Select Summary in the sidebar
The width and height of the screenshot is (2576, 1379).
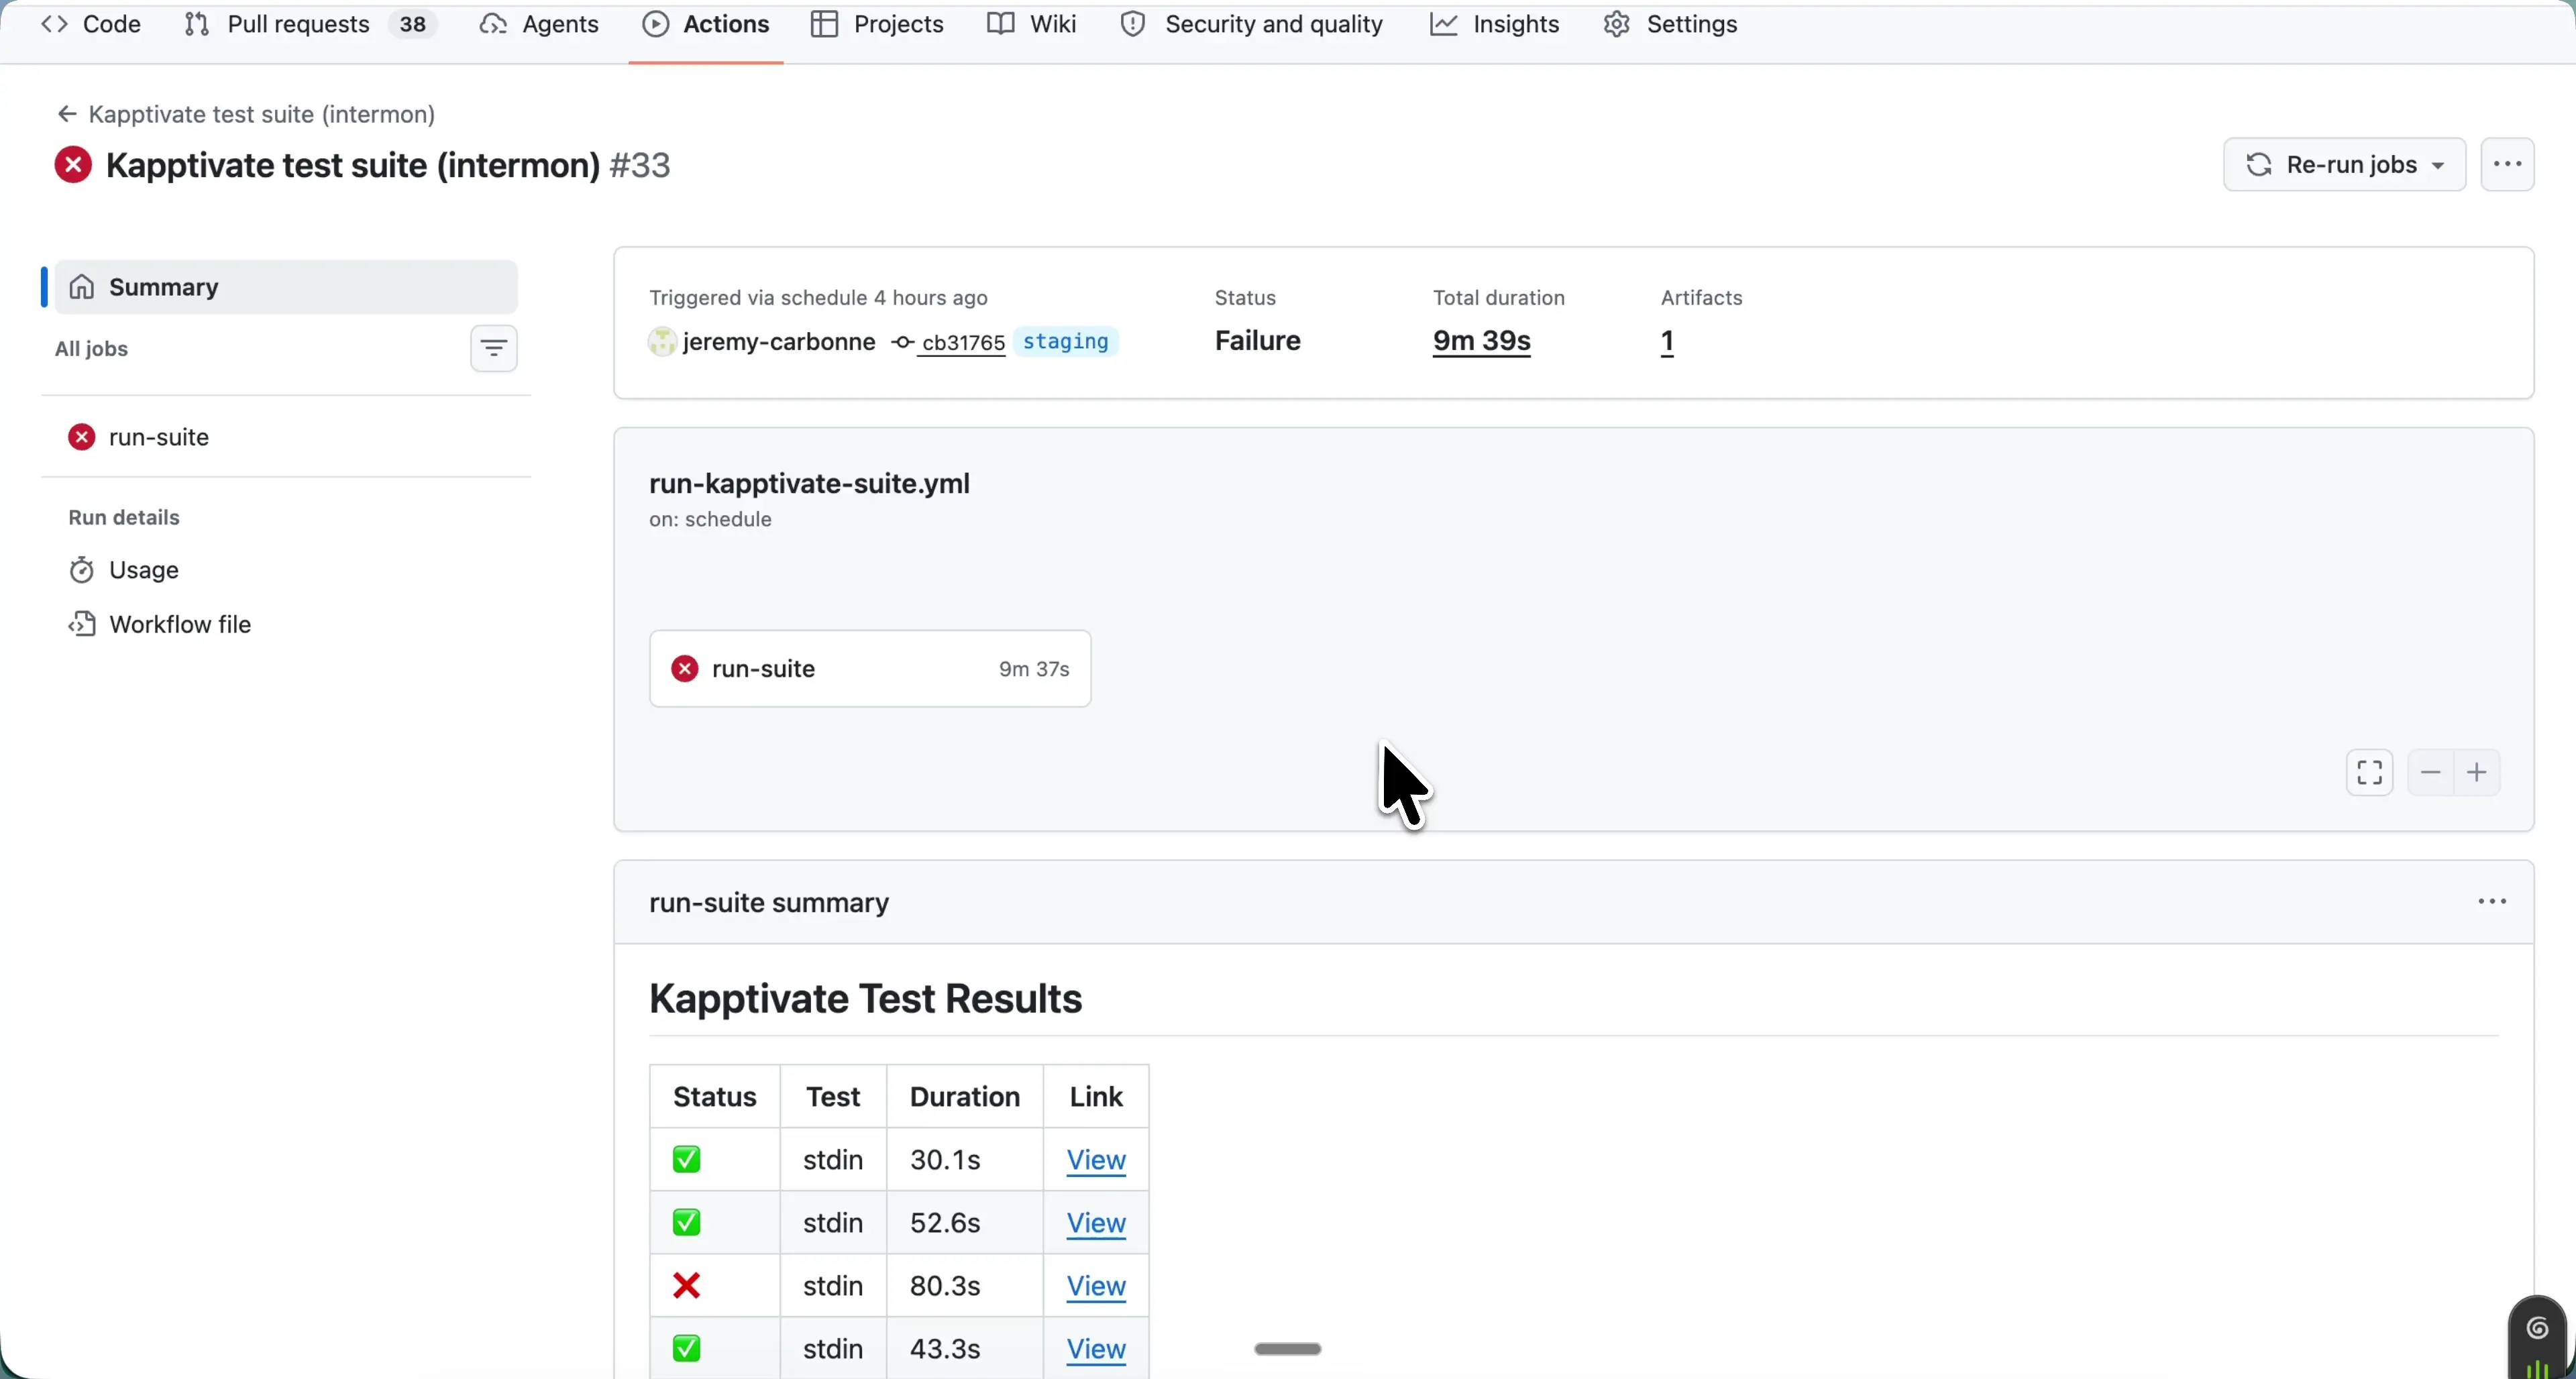(x=286, y=287)
